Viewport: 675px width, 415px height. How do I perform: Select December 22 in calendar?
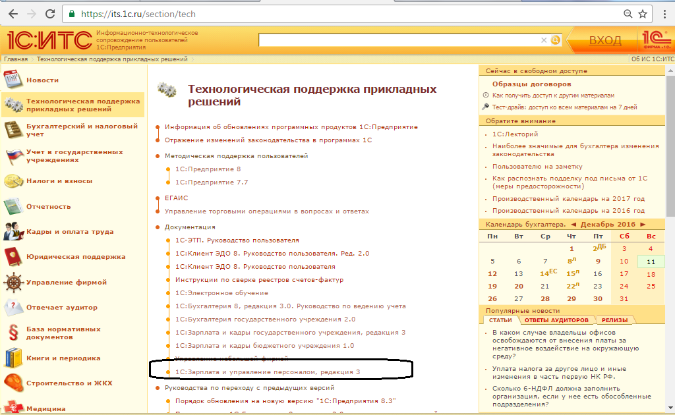[x=573, y=285]
